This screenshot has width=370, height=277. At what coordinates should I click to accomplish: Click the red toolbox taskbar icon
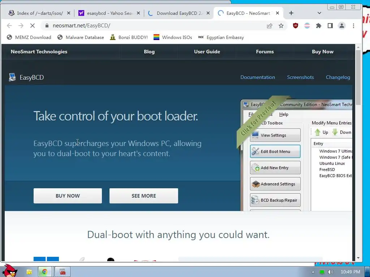[63, 272]
